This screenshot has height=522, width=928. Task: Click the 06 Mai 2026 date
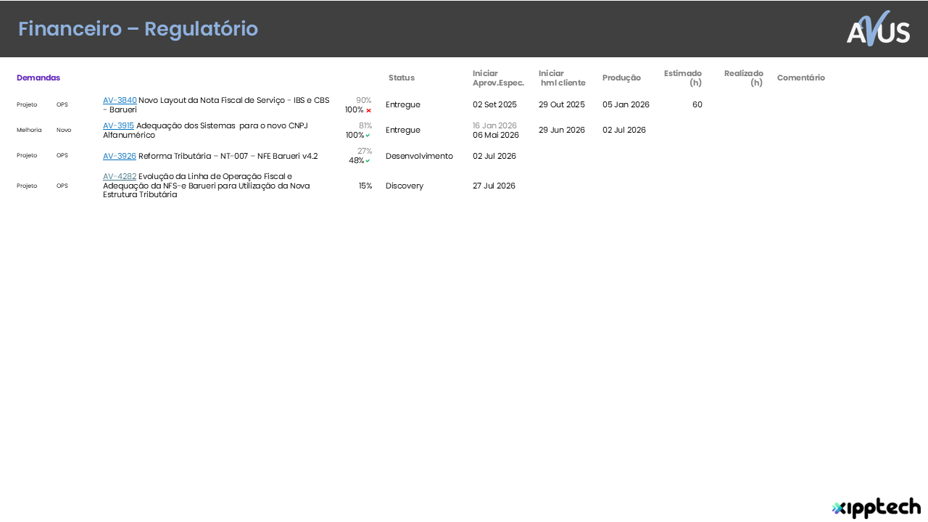(x=496, y=135)
